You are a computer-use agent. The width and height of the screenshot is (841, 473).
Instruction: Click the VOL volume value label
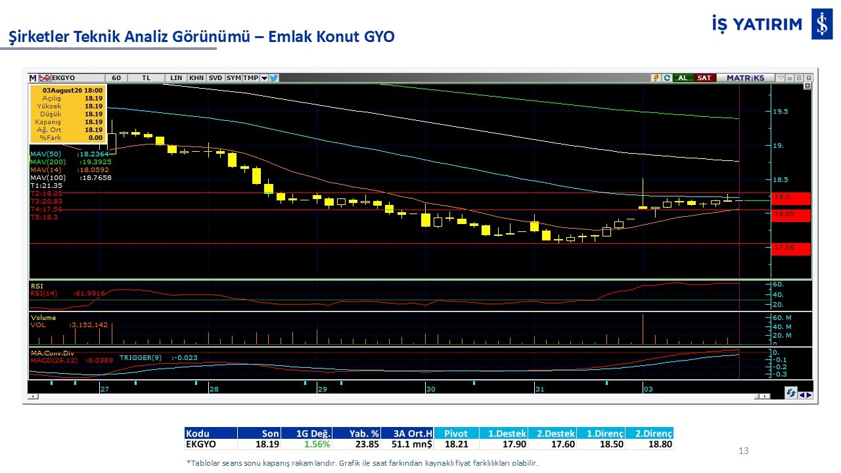pyautogui.click(x=69, y=325)
